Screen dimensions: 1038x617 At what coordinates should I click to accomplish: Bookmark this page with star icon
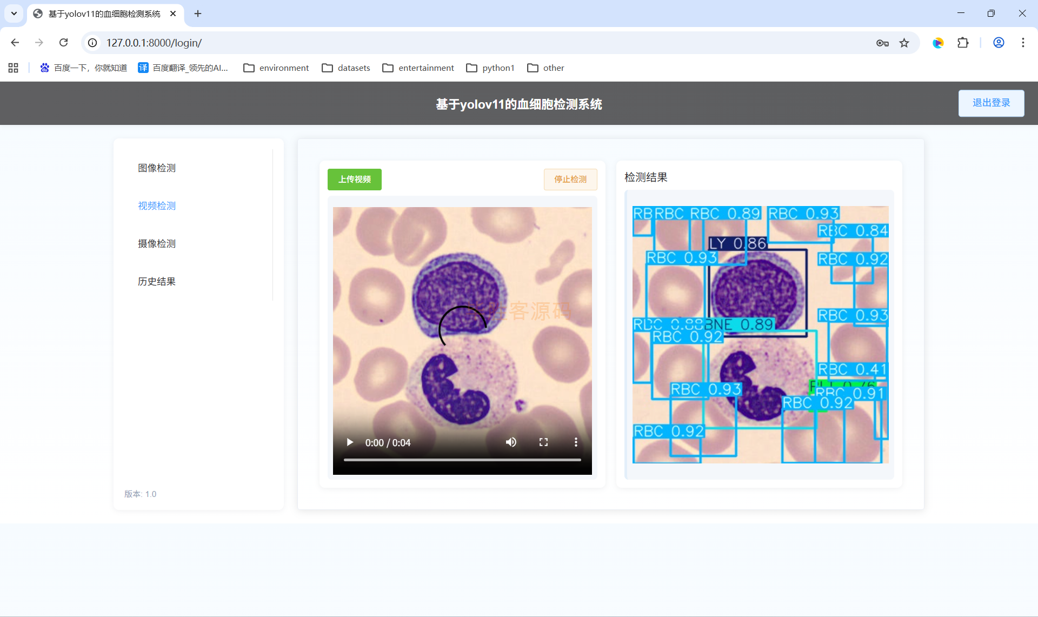[904, 43]
